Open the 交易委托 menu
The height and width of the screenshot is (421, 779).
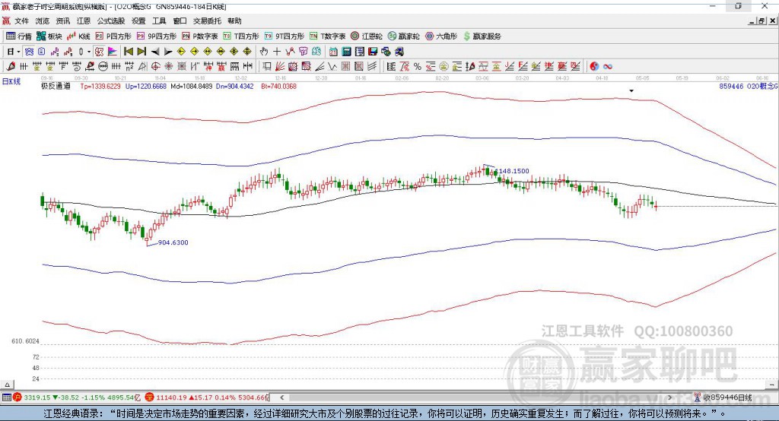(x=207, y=21)
